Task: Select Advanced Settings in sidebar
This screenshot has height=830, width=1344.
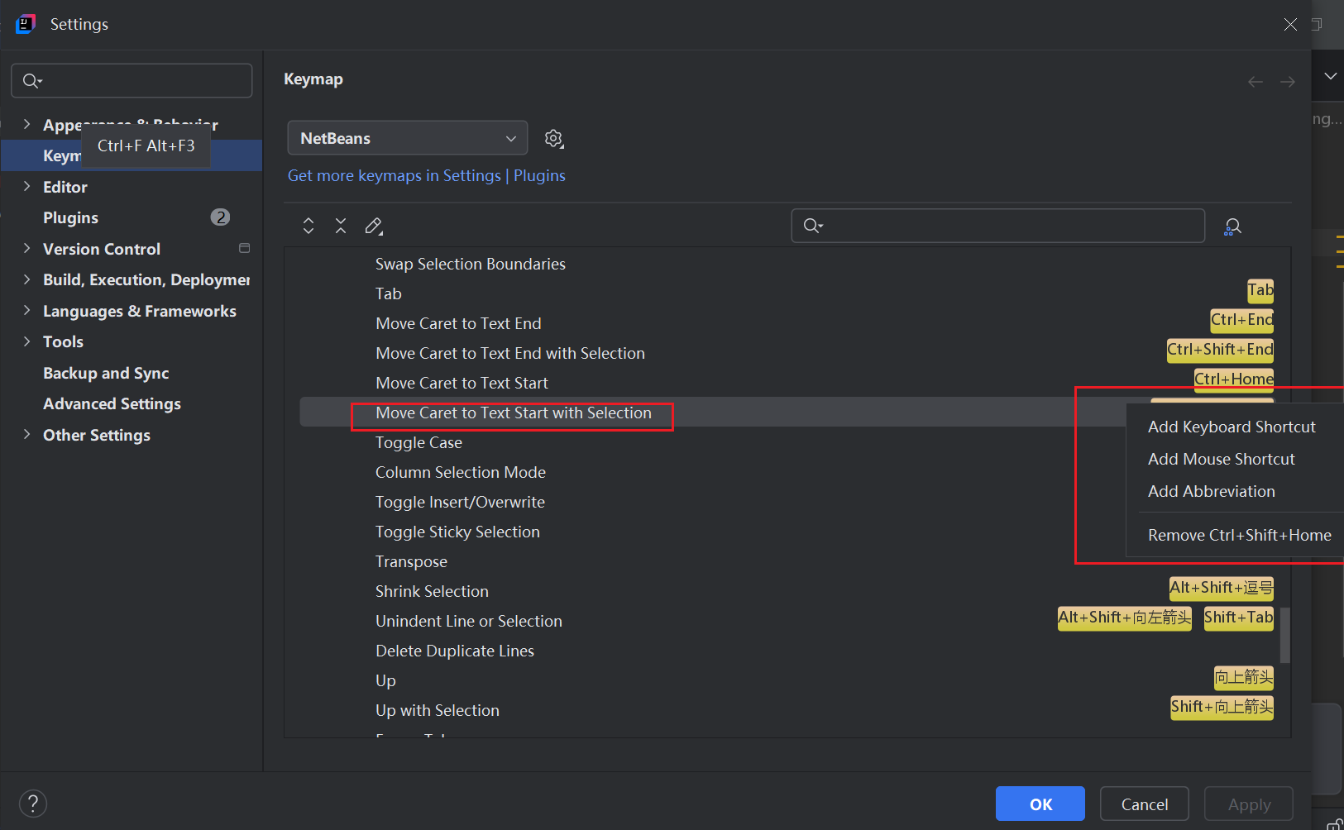Action: [x=112, y=403]
